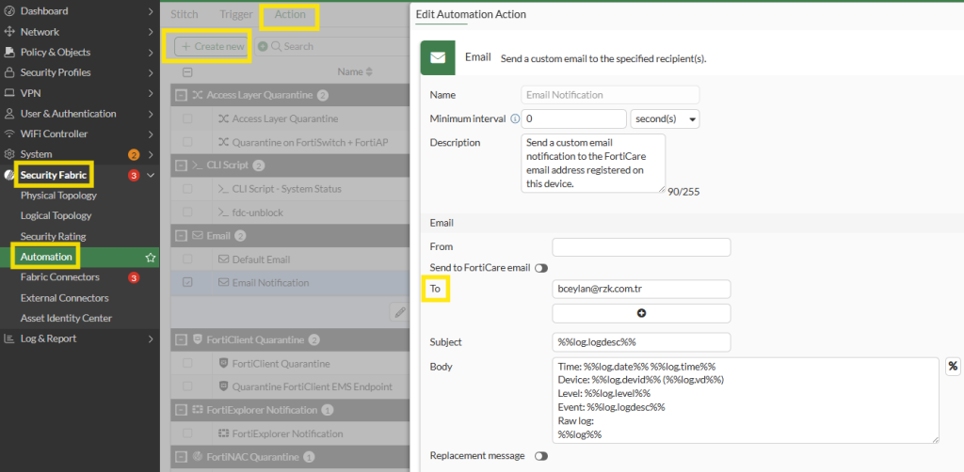This screenshot has height=472, width=964.
Task: Click the Policy & Objects icon
Action: point(9,52)
